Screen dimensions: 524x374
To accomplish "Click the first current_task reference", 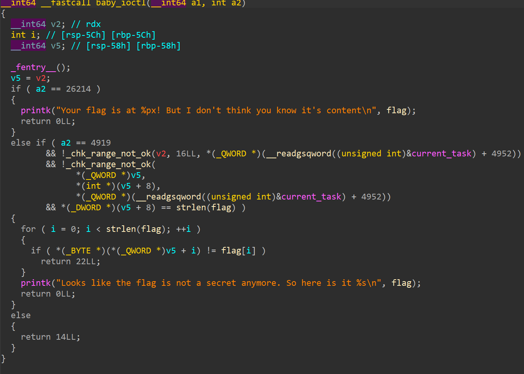I will pos(442,154).
